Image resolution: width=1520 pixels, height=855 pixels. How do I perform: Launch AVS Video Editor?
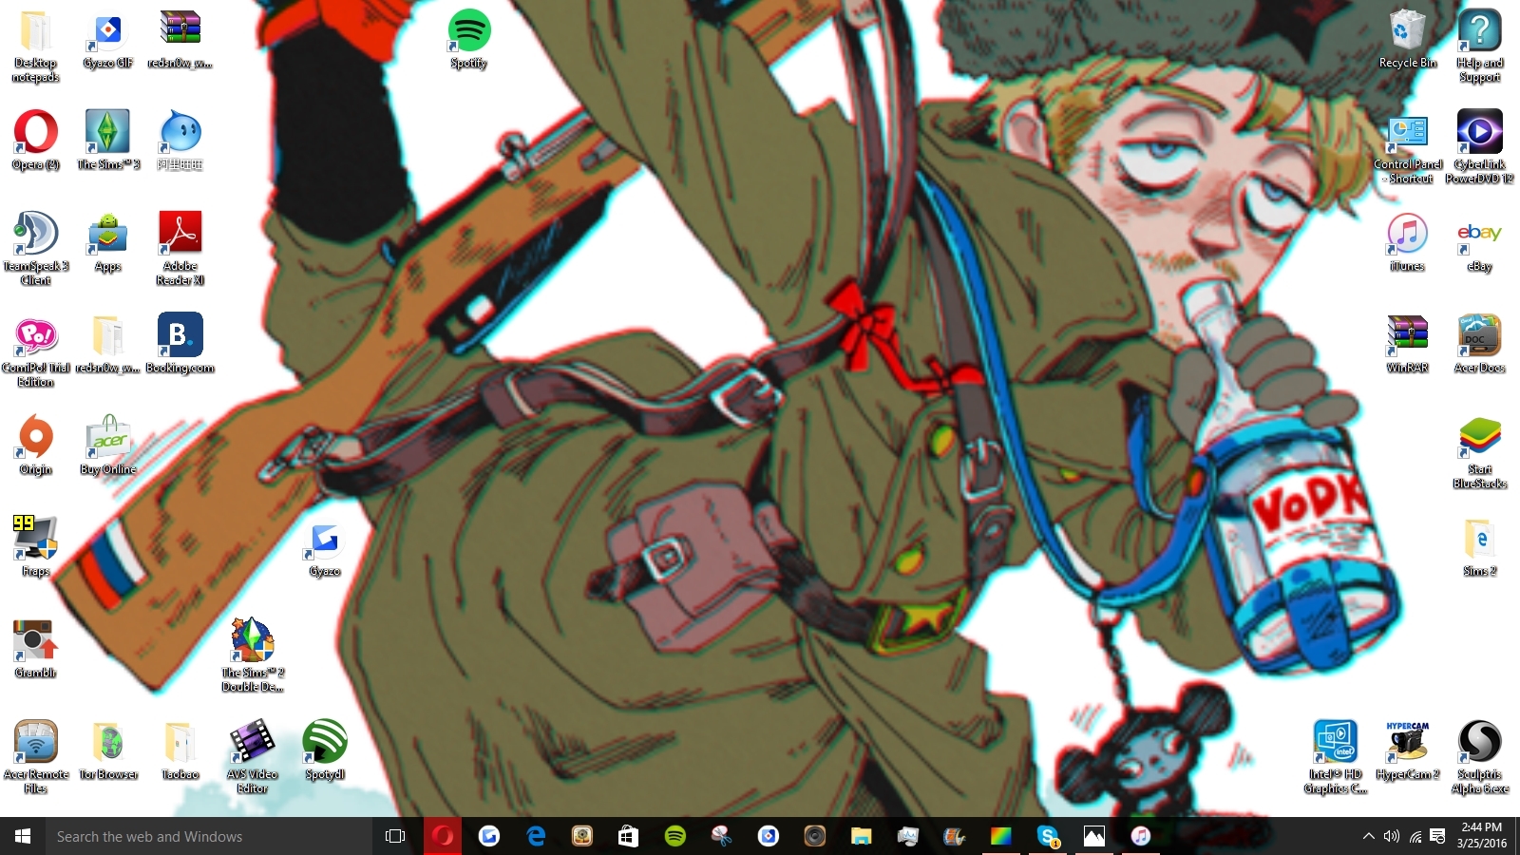click(253, 756)
